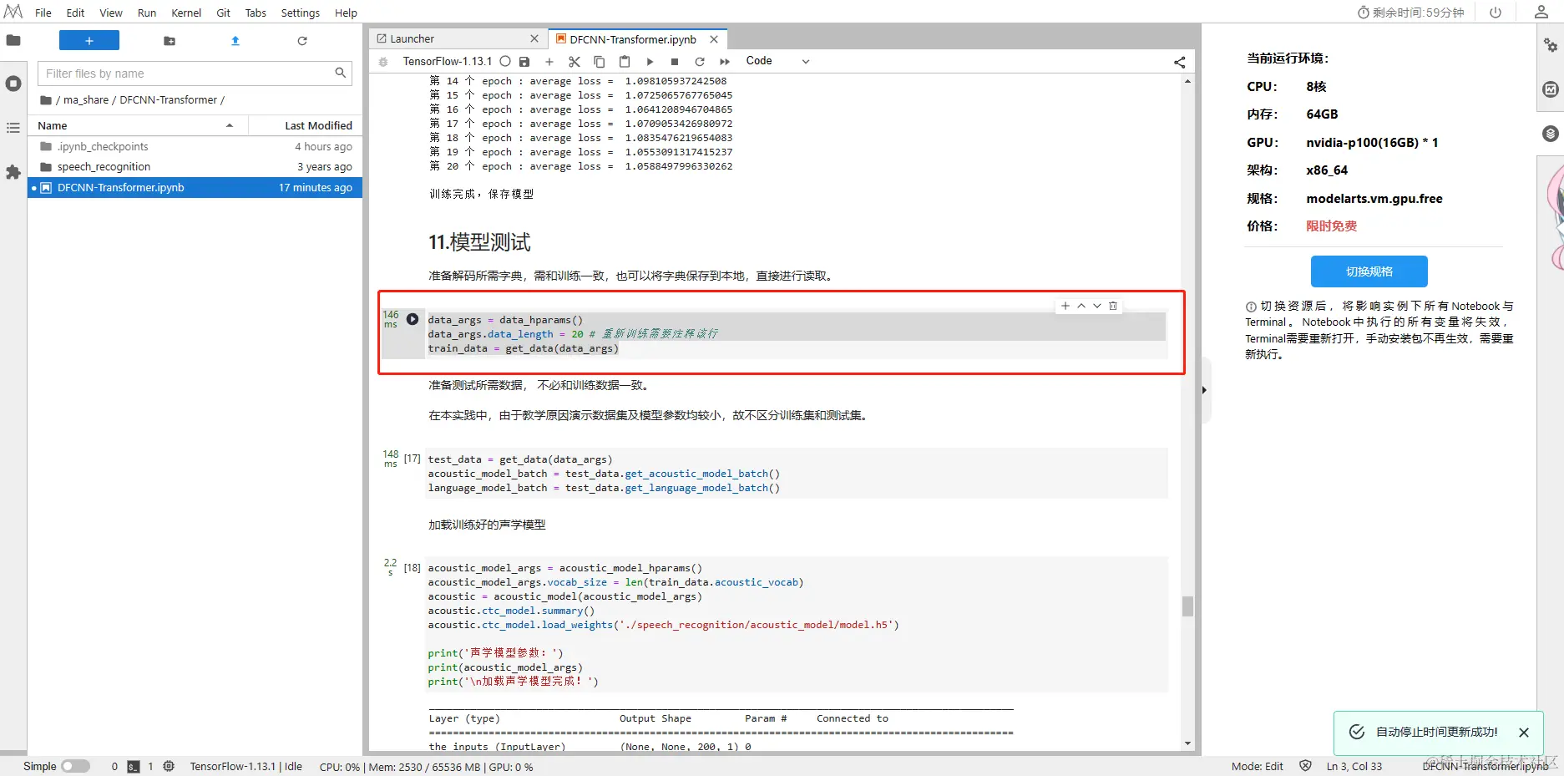Paste cell using the clipboard icon

pos(625,62)
